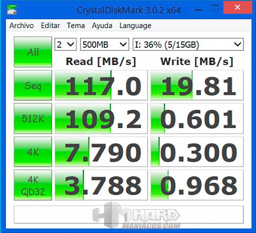This screenshot has height=233, width=256.
Task: Open the drive dropdown showing I: 36%
Action: (x=188, y=44)
